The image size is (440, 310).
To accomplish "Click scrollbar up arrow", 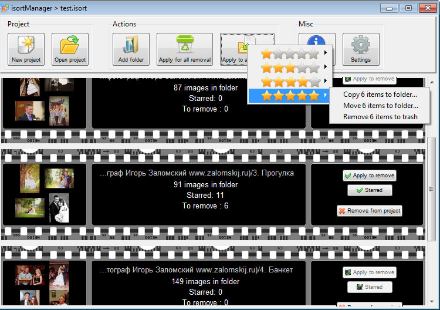I will pos(432,82).
